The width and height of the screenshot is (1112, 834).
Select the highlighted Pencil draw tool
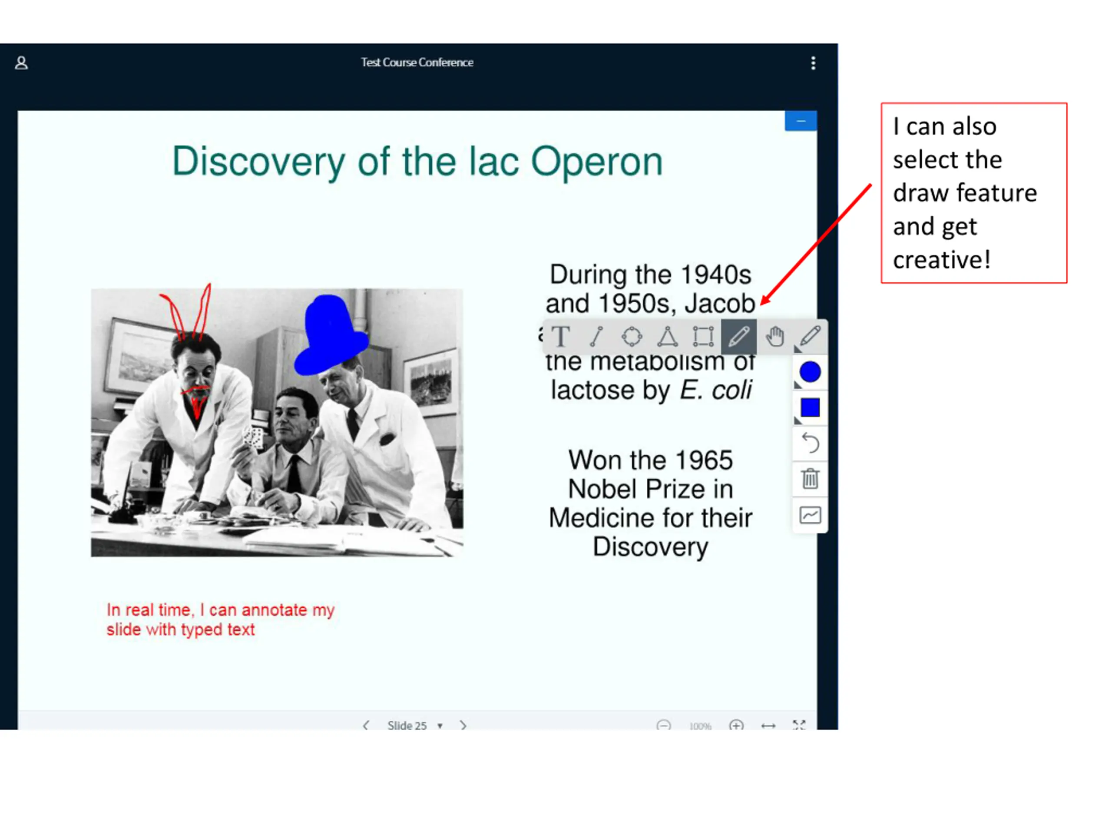pyautogui.click(x=738, y=336)
